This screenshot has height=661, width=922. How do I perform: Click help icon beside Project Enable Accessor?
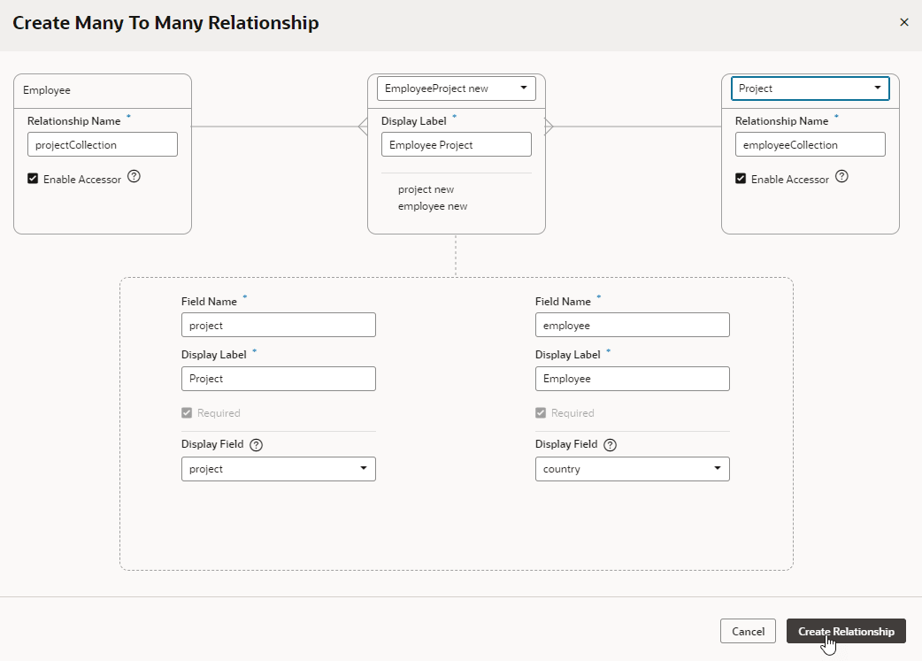(841, 177)
